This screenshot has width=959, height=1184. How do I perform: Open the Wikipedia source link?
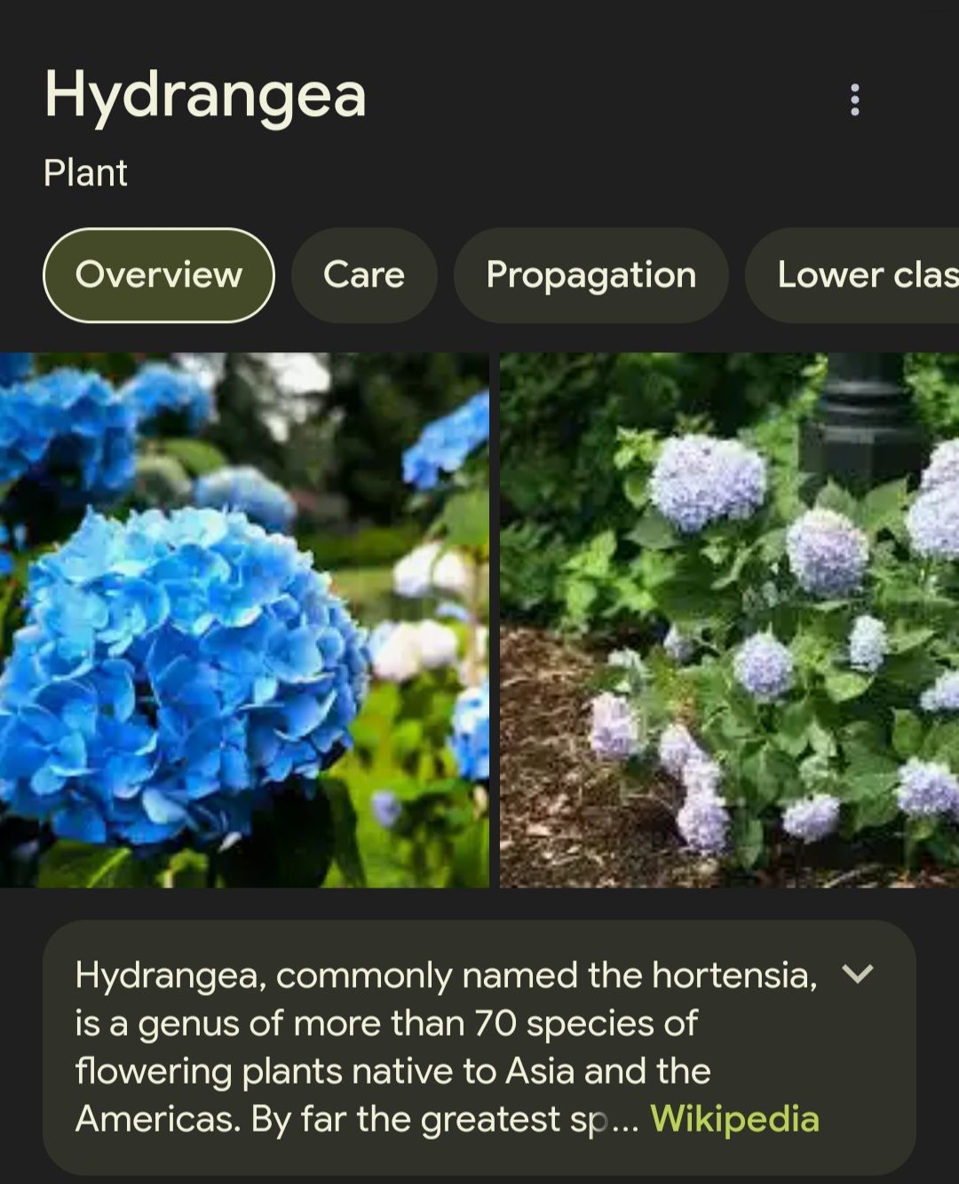click(734, 1118)
